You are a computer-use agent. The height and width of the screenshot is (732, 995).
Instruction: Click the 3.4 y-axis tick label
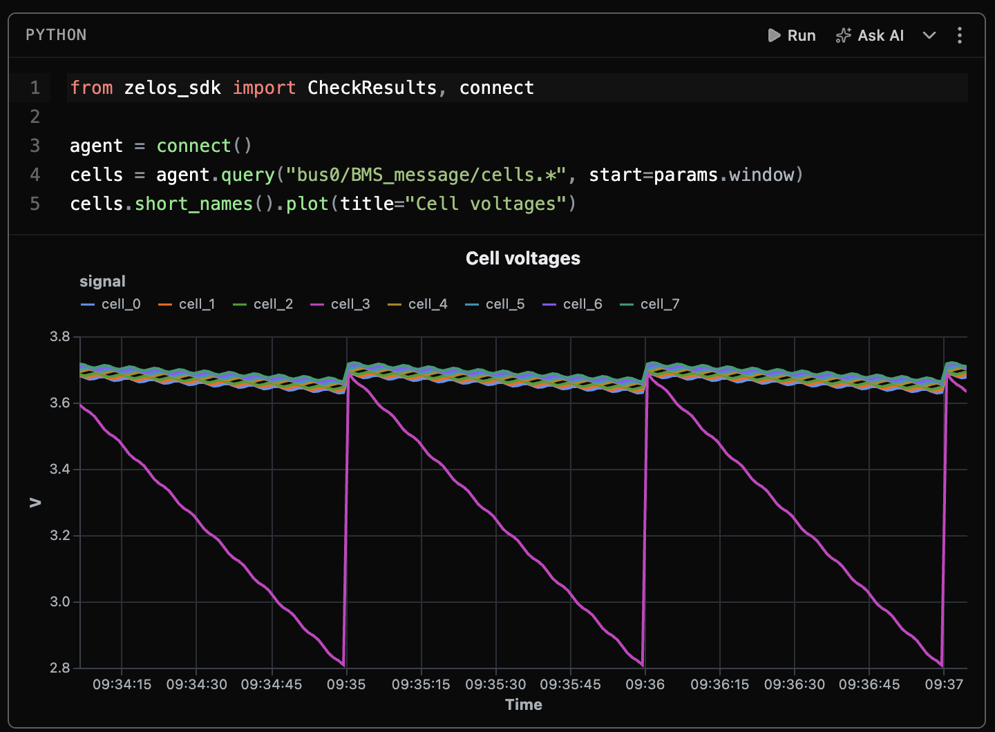click(x=60, y=469)
